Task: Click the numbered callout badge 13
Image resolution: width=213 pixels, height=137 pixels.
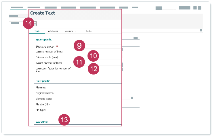Action: tap(64, 119)
